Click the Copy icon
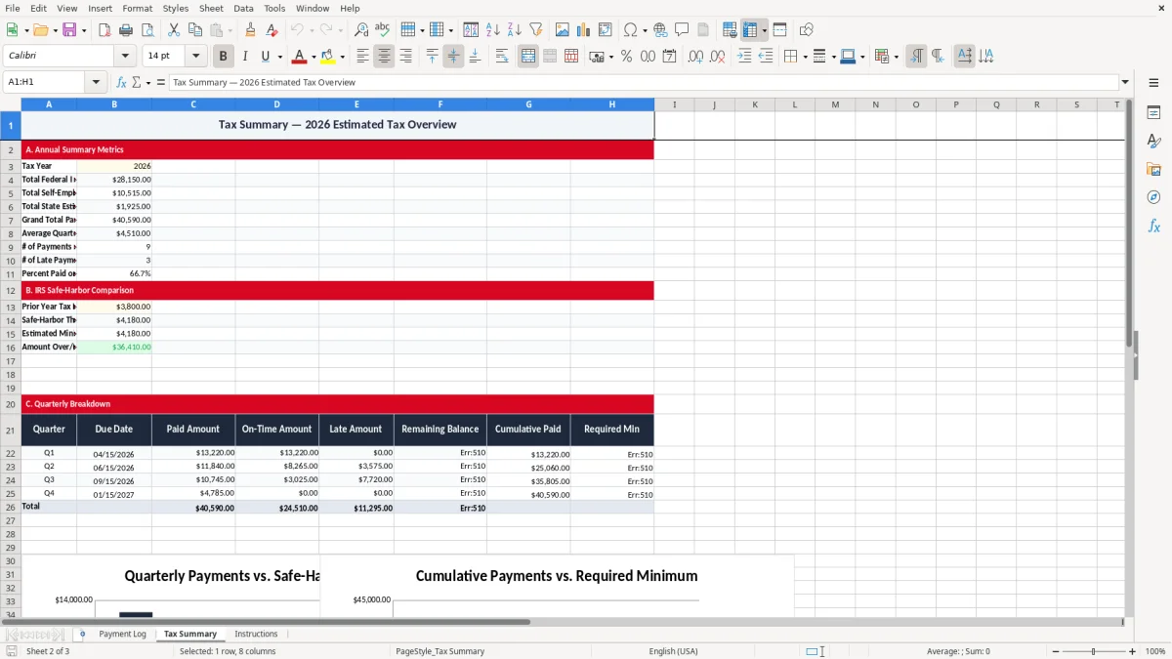 195,30
